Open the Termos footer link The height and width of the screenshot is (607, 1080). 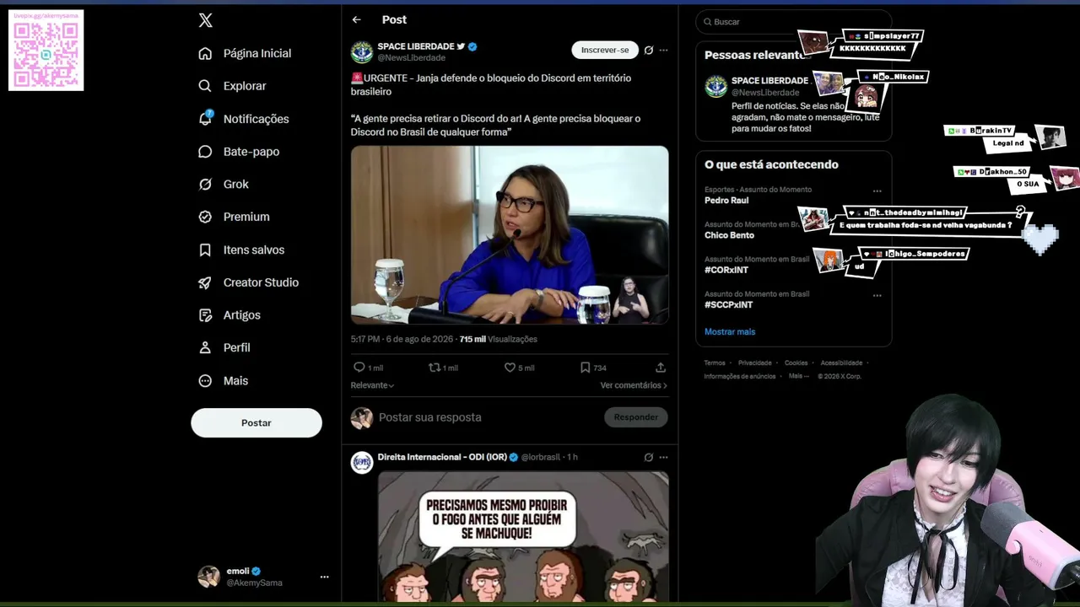click(x=715, y=363)
